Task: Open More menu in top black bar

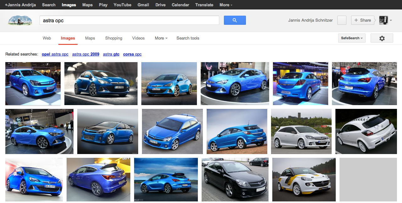Action: point(226,5)
